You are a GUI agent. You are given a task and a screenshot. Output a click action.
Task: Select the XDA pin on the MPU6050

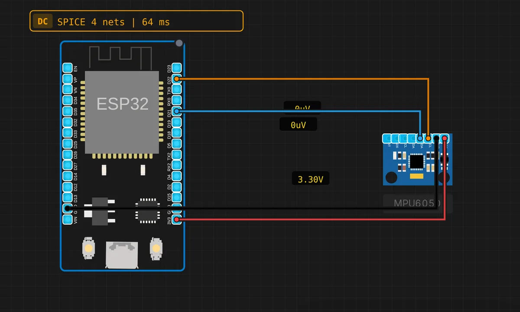[x=412, y=138]
